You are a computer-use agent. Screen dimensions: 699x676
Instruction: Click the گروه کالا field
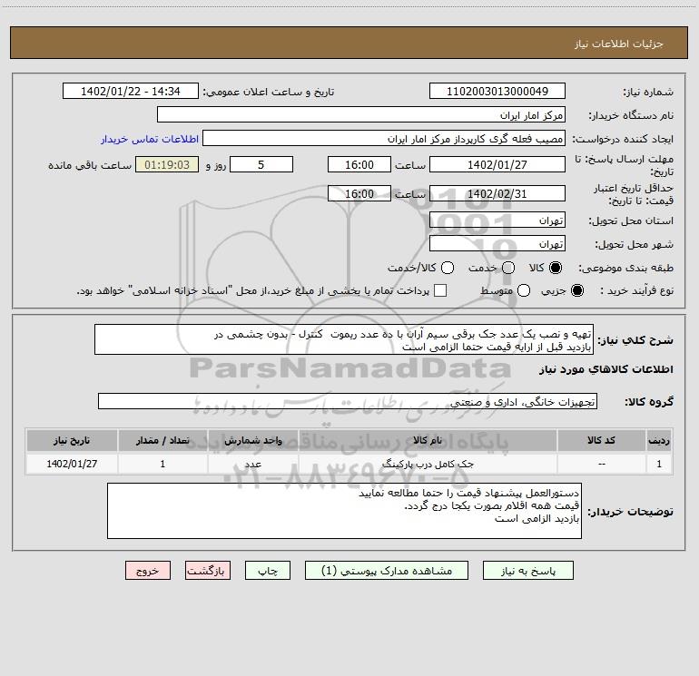(x=348, y=401)
